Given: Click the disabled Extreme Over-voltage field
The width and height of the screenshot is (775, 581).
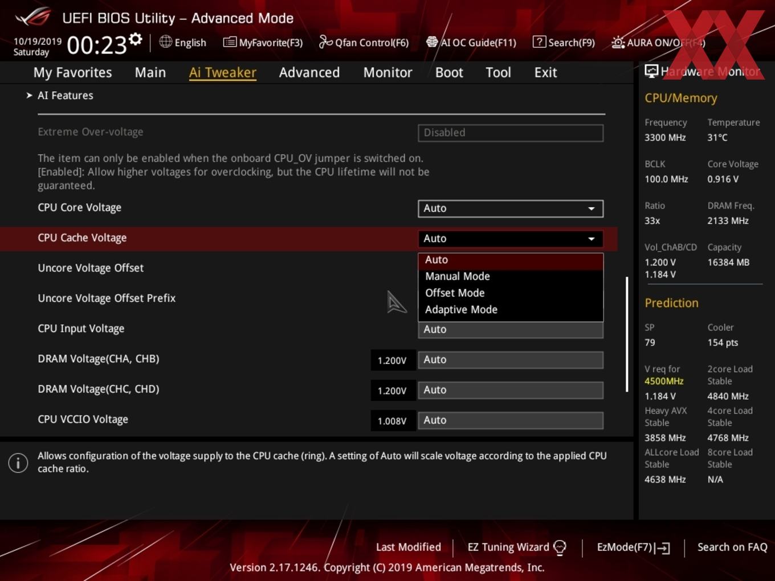Looking at the screenshot, I should [511, 133].
